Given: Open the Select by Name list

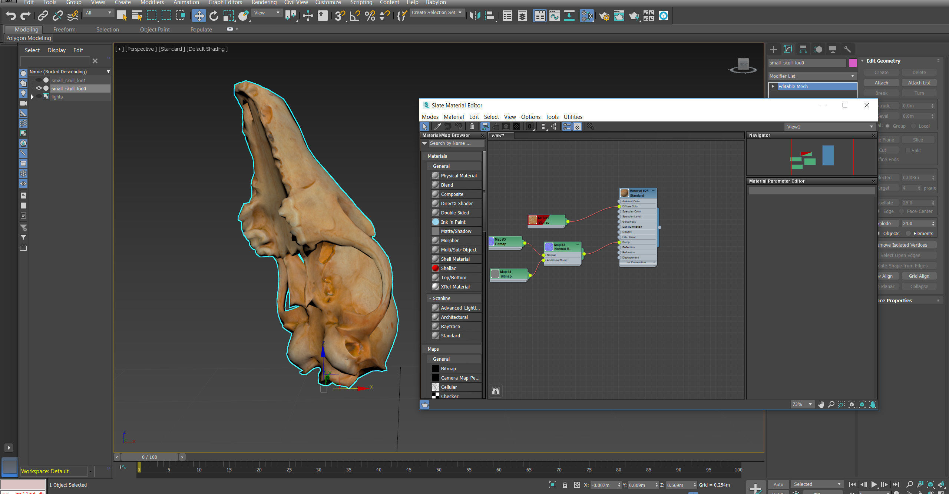Looking at the screenshot, I should [x=137, y=16].
